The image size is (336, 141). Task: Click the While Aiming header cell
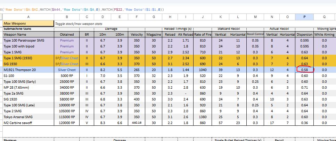[x=324, y=35]
